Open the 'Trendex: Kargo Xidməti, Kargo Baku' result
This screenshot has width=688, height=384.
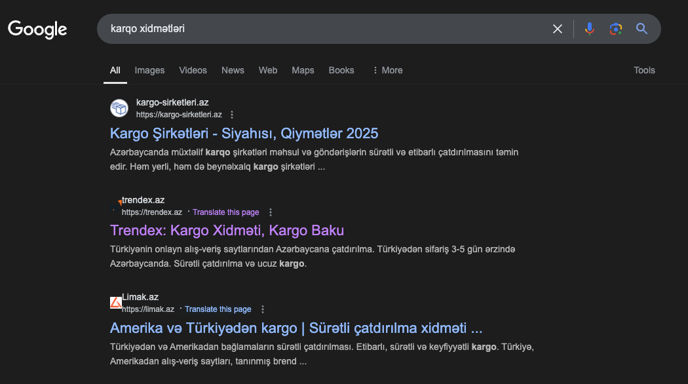pos(227,231)
